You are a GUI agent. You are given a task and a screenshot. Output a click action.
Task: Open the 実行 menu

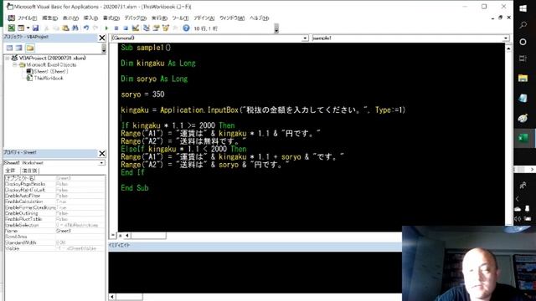click(159, 18)
